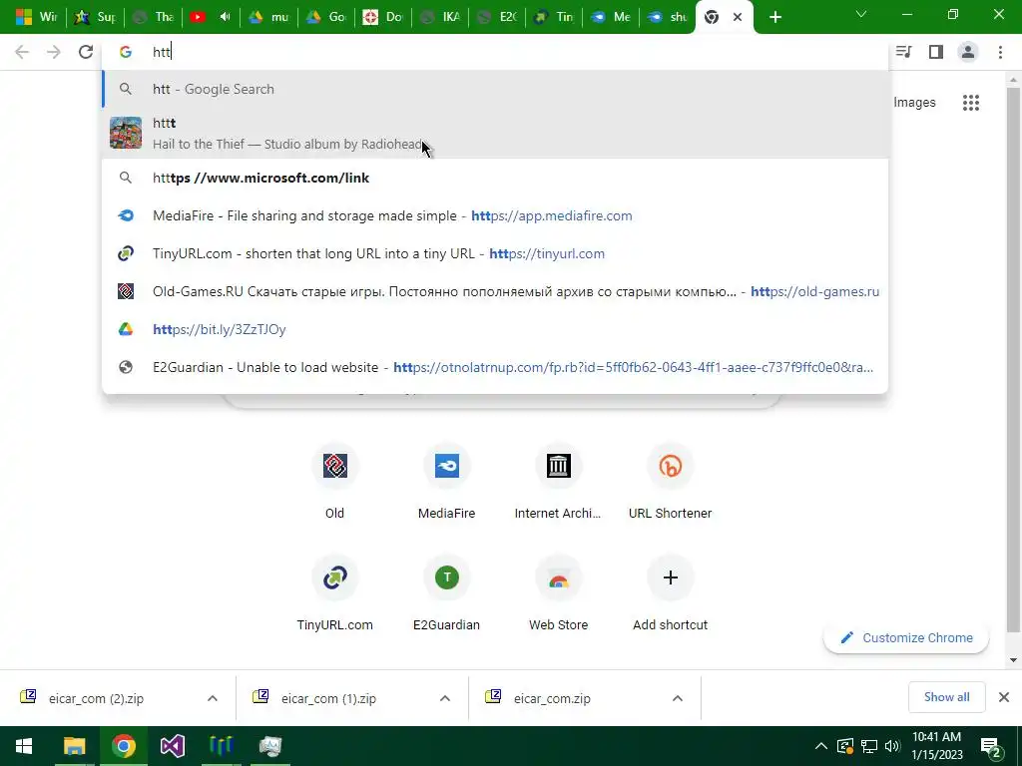Go forward using the forward arrow

point(54,52)
